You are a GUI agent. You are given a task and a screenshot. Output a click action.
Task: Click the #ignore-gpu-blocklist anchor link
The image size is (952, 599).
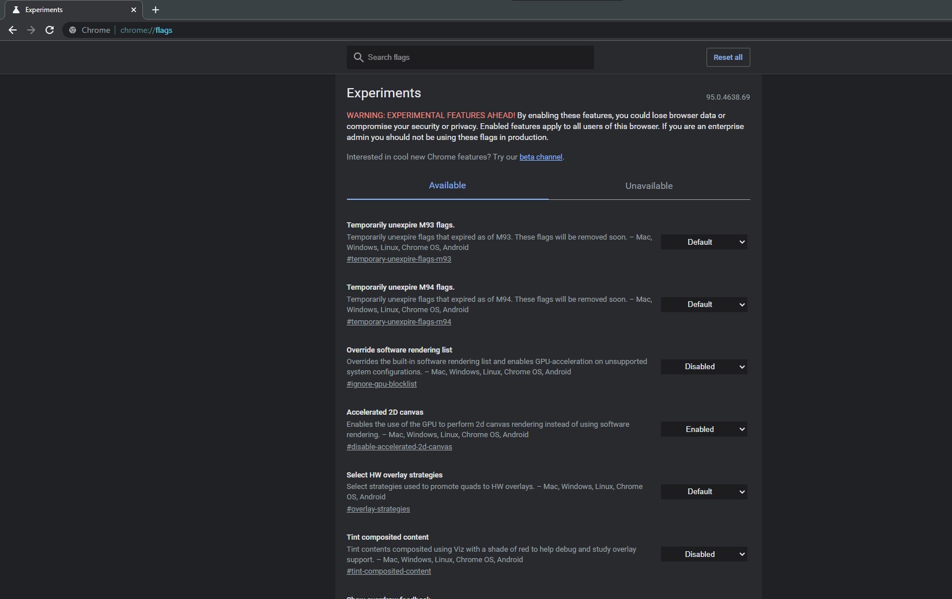(381, 384)
